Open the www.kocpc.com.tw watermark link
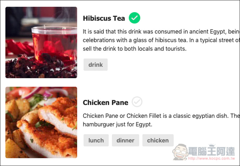Screen dimensions: 240x166 pyautogui.click(x=211, y=158)
